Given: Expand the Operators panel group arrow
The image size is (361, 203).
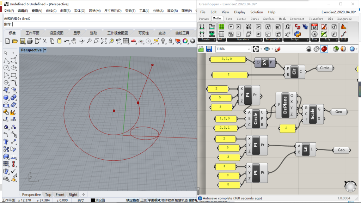Looking at the screenshot, I should [261, 40].
